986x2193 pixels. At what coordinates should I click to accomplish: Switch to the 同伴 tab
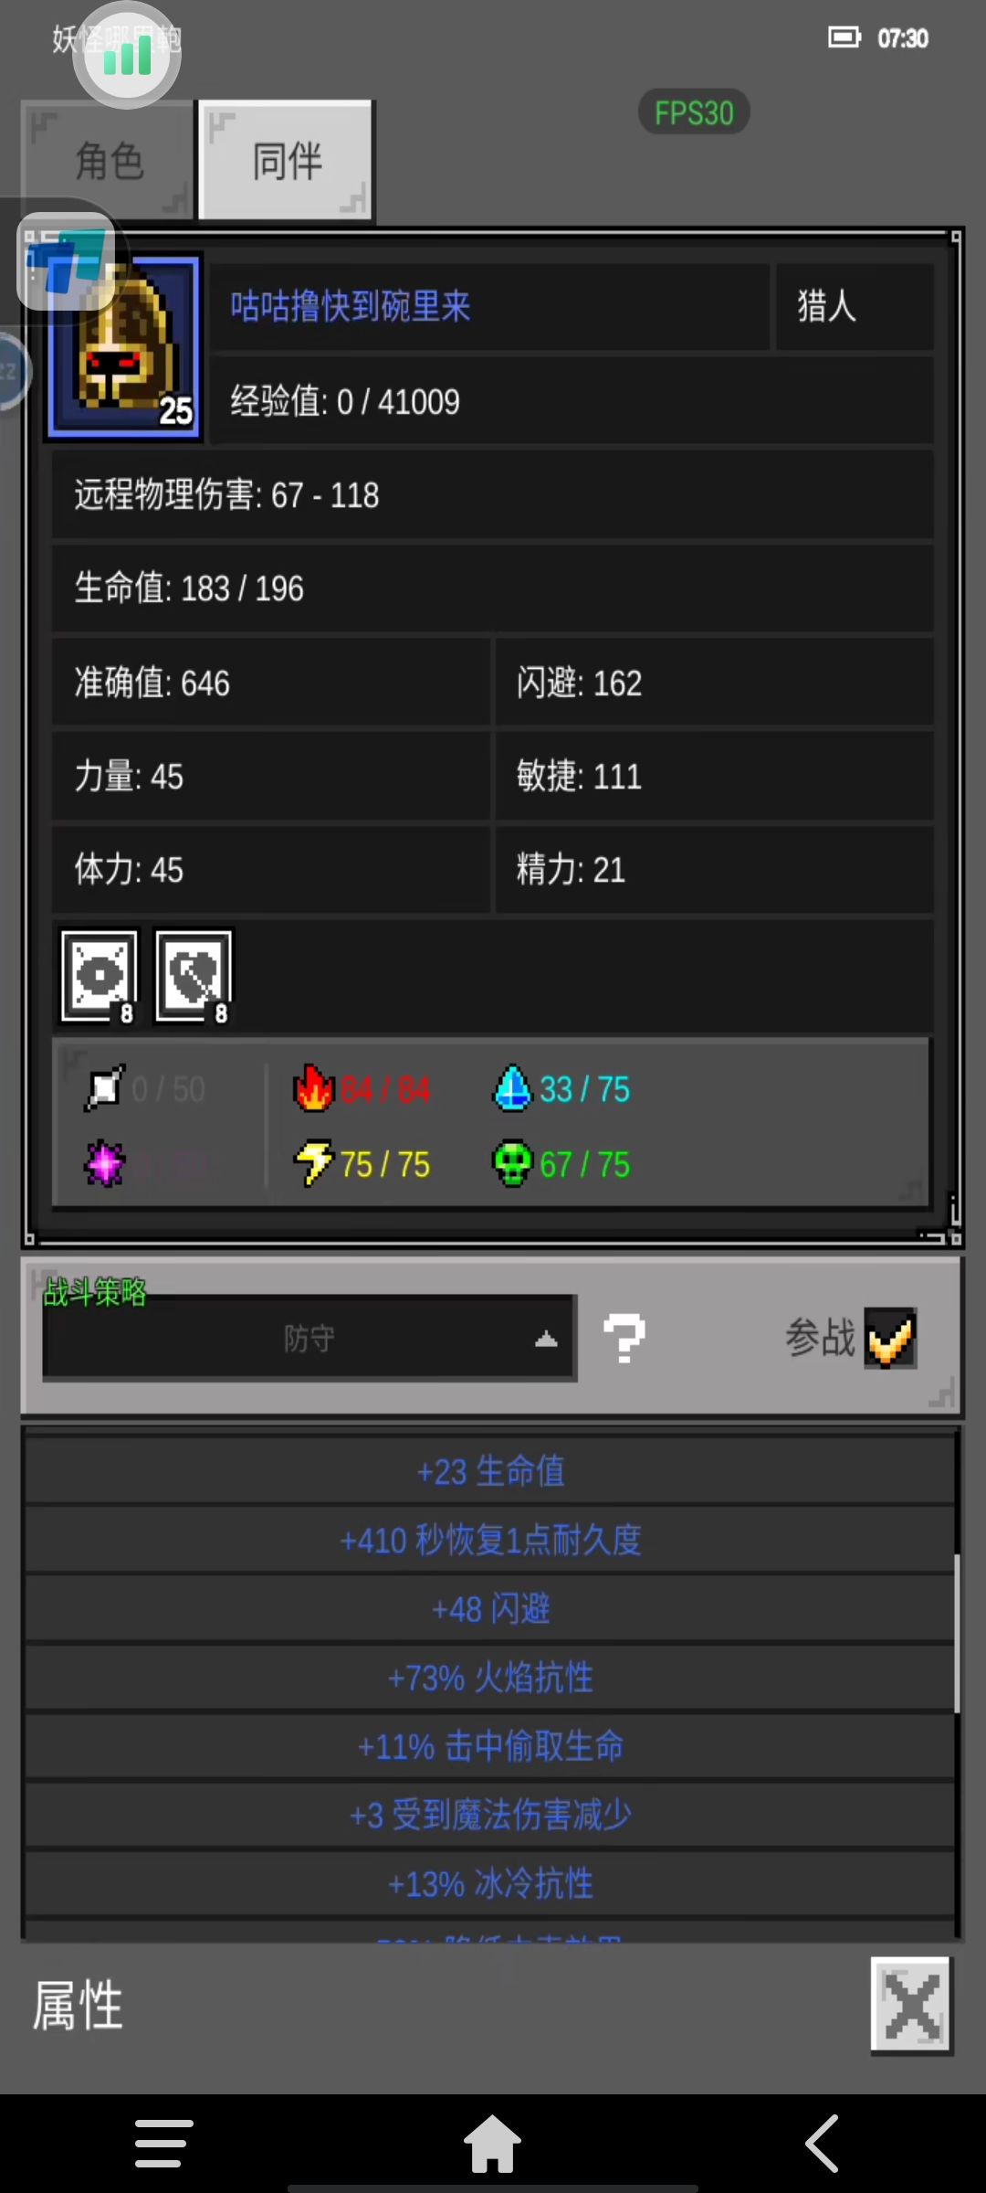click(x=287, y=160)
